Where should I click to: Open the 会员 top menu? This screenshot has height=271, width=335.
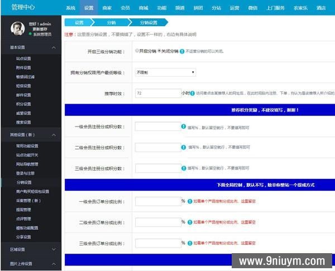pyautogui.click(x=125, y=8)
